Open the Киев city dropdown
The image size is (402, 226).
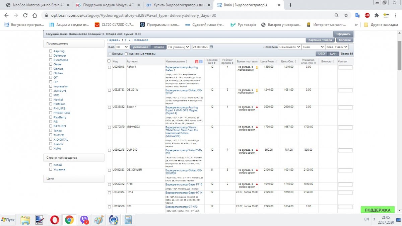click(313, 47)
